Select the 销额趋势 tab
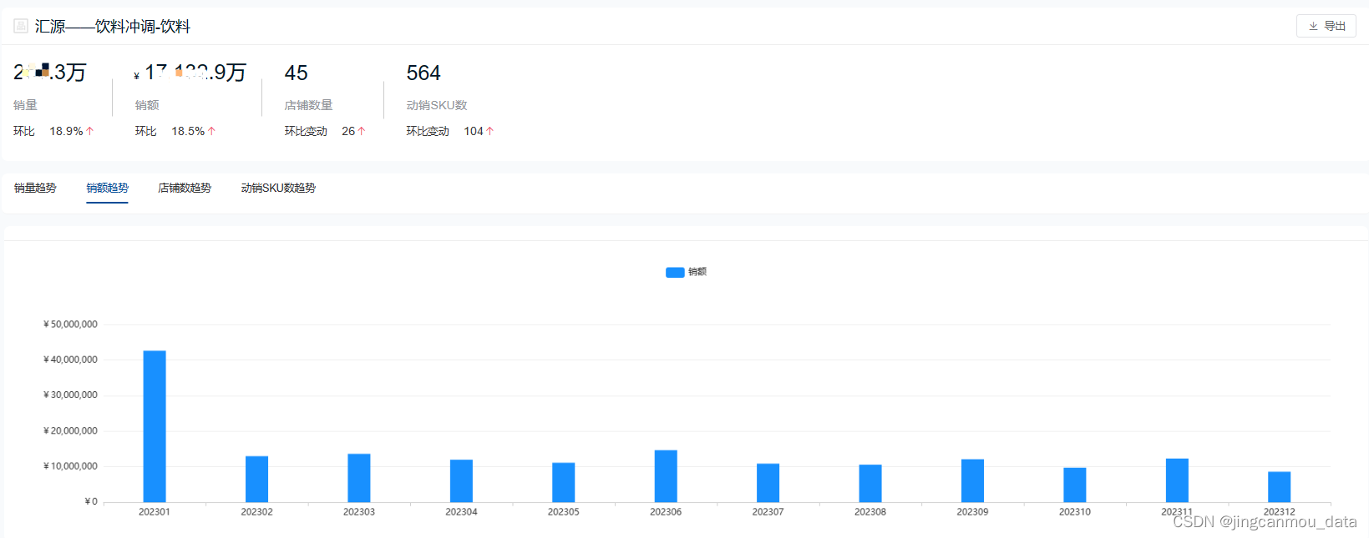This screenshot has width=1369, height=538. 107,188
